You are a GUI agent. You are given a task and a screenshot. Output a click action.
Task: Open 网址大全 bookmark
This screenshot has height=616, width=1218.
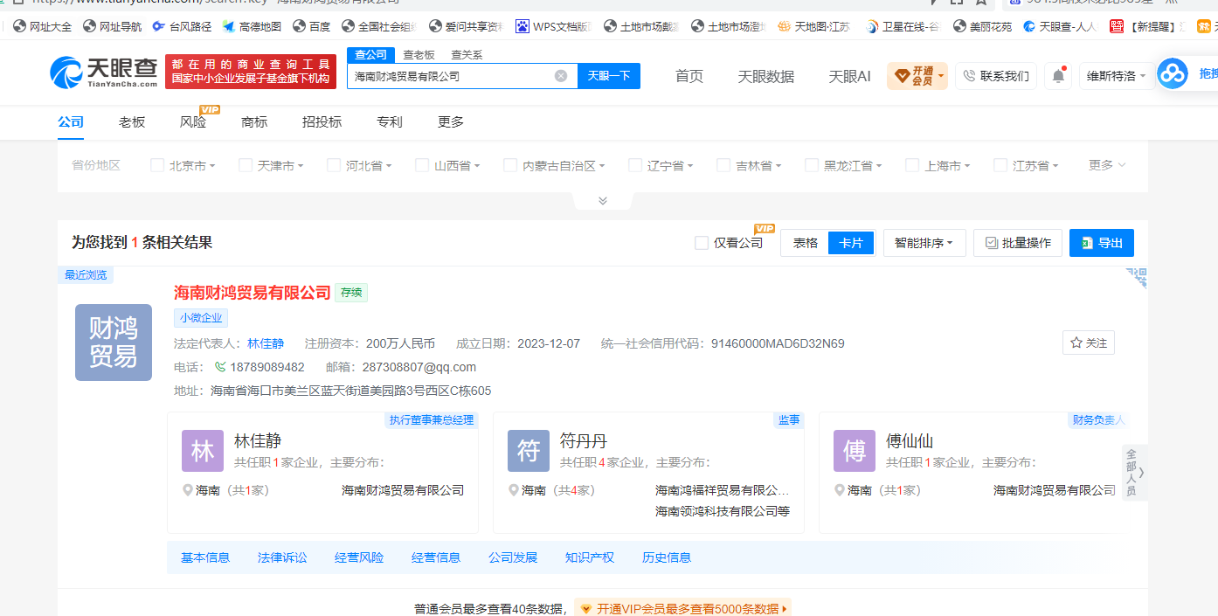42,27
